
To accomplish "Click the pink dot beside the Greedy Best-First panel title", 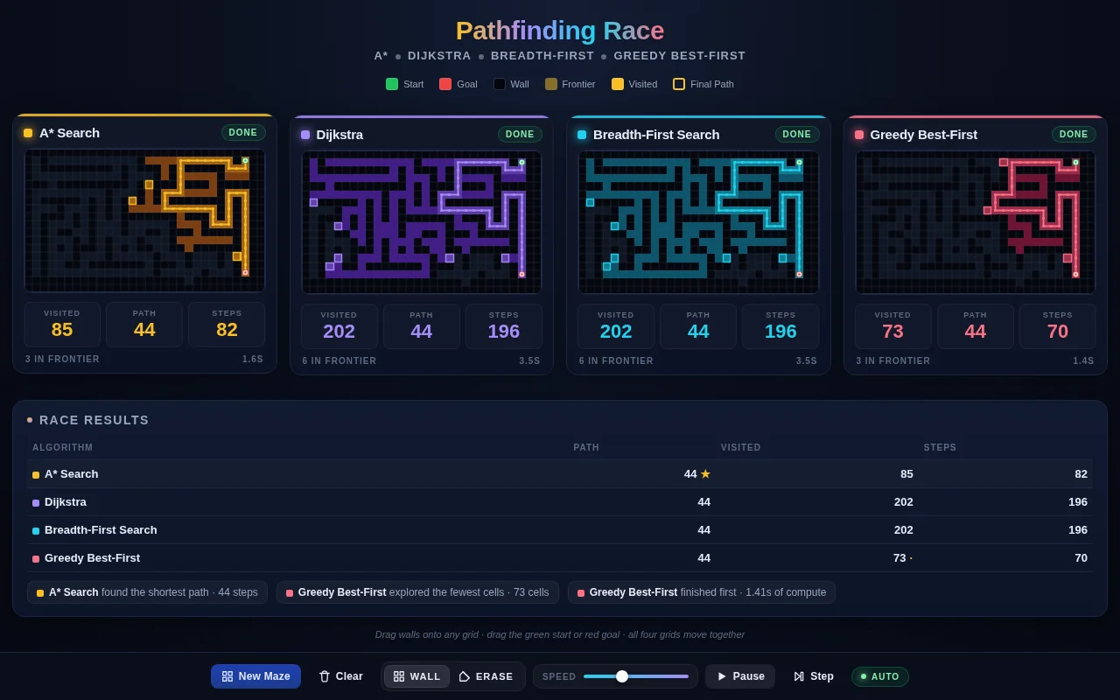I will 859,135.
